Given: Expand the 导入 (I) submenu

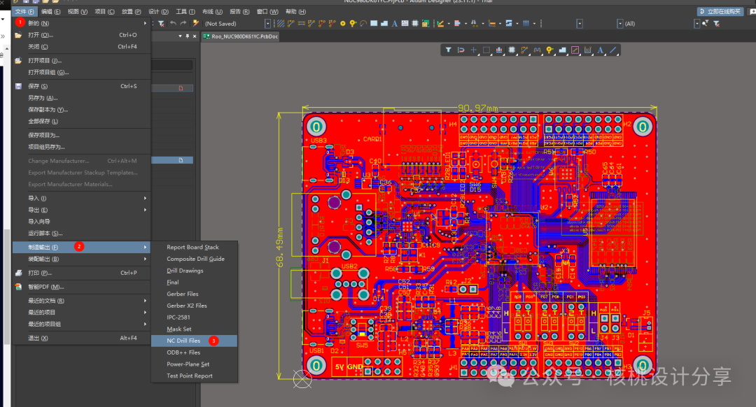Looking at the screenshot, I should 145,198.
